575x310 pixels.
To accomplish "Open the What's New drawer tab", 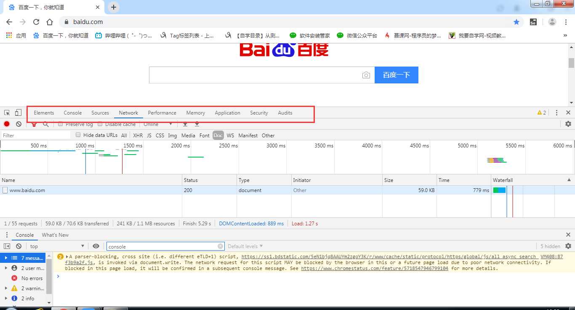I will 55,235.
